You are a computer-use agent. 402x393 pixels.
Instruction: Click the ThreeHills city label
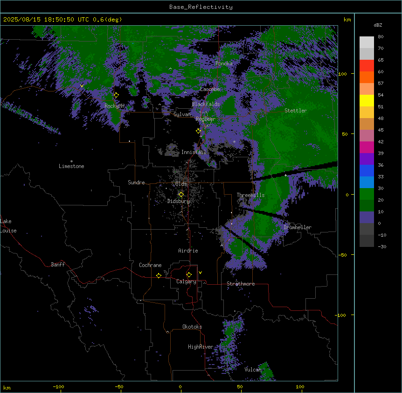tap(250, 195)
